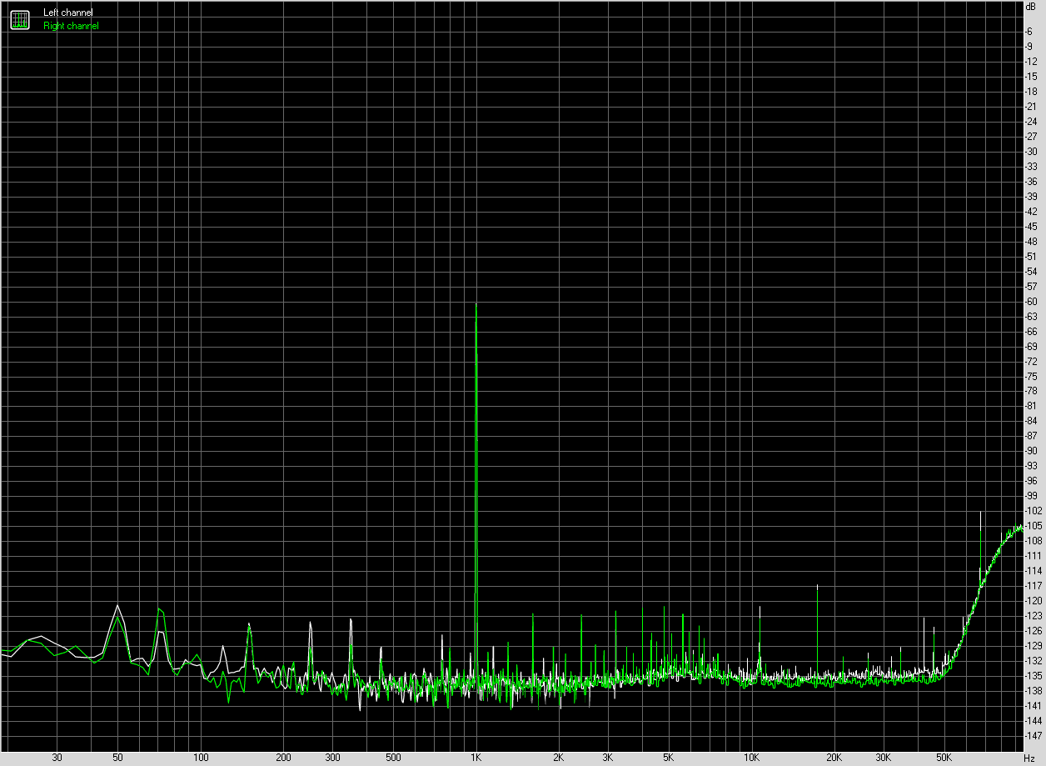Image resolution: width=1046 pixels, height=766 pixels.
Task: Click the -6 dB scale label
Action: click(1029, 31)
